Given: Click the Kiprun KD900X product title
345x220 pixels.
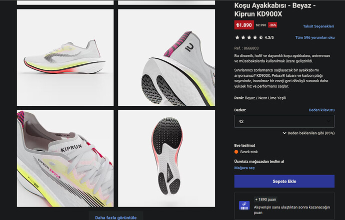Looking at the screenshot, I should pos(275,9).
